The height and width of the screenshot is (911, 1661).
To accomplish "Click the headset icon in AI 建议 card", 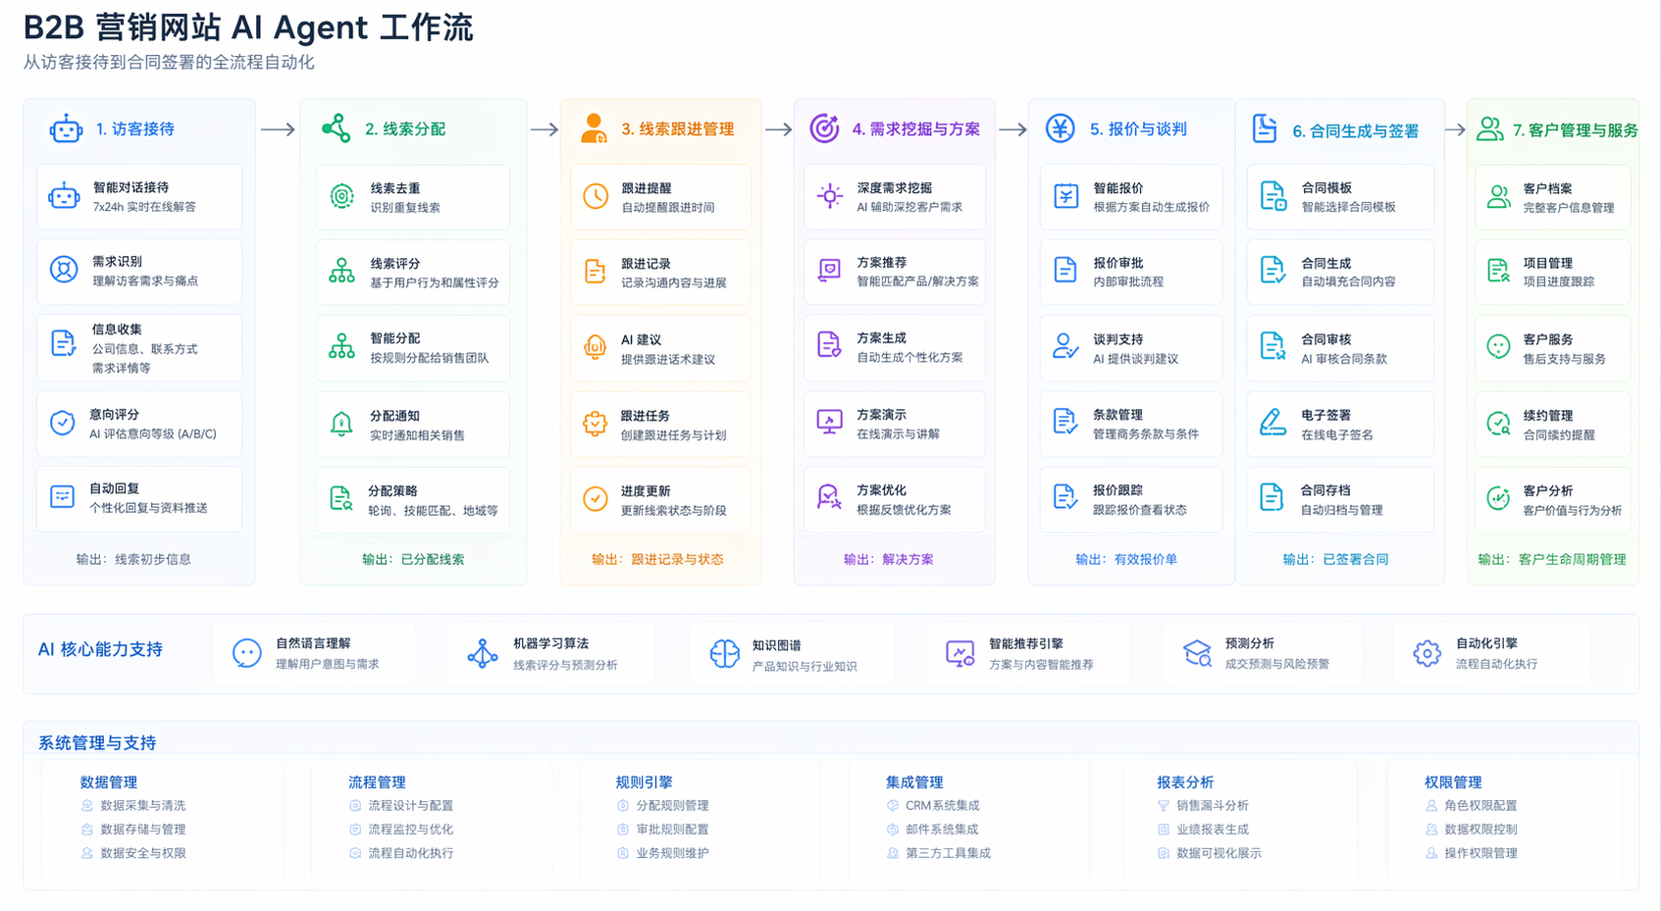I will (596, 347).
